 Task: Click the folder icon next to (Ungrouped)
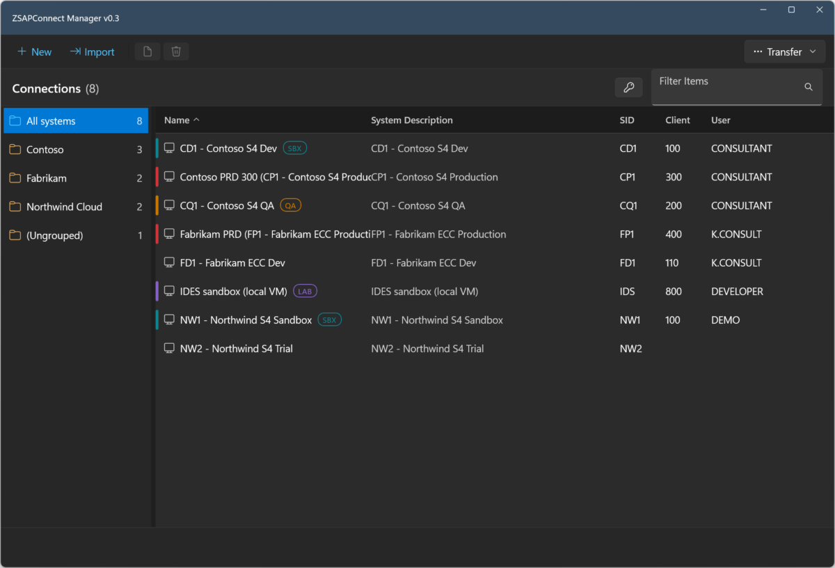pos(15,235)
